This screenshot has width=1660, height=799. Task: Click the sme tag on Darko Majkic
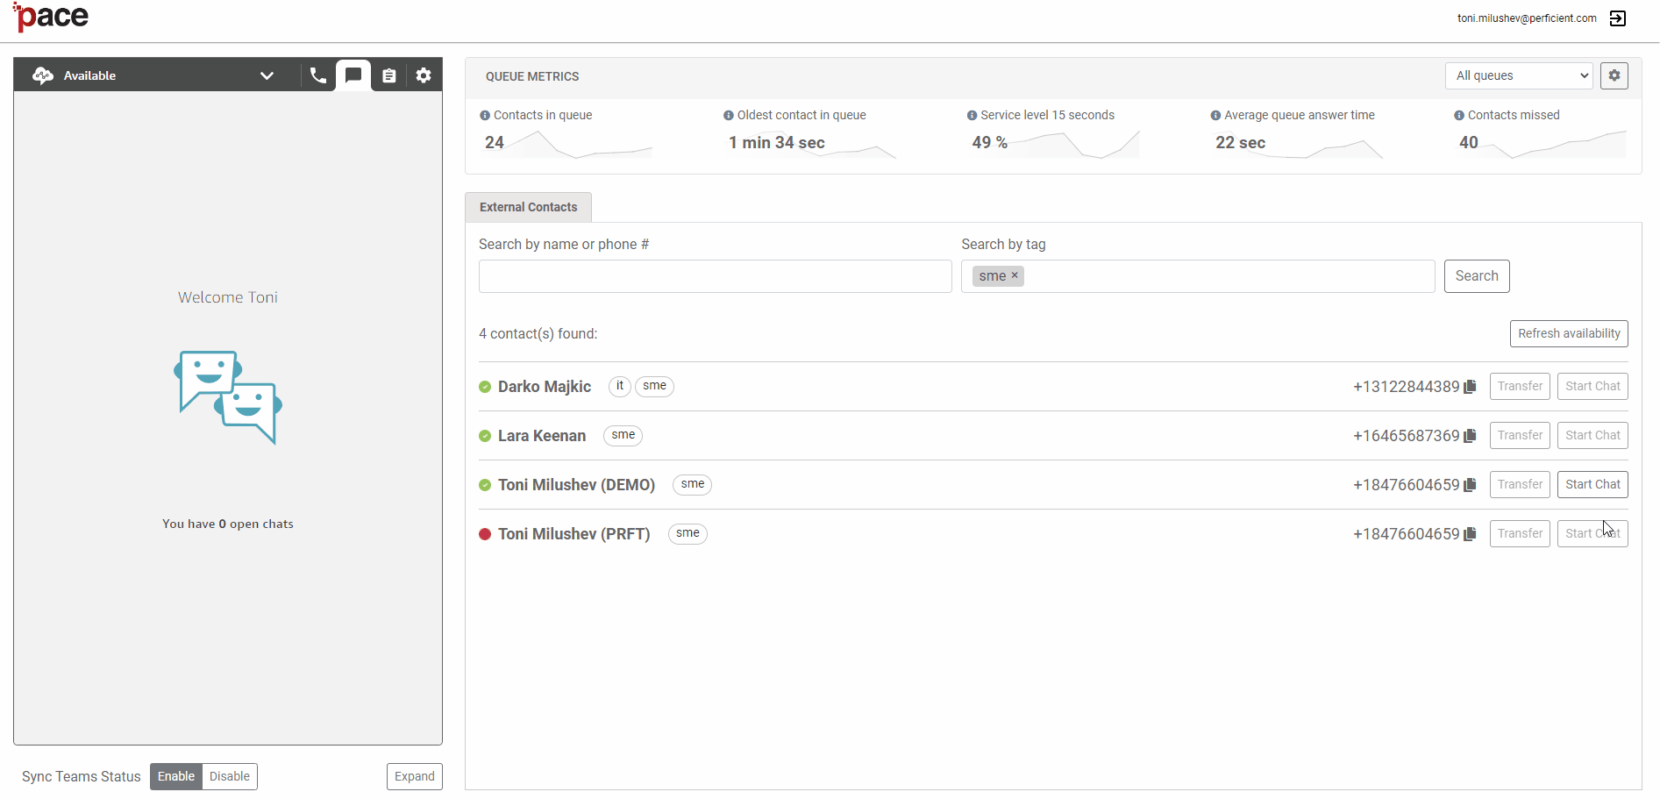tap(654, 386)
